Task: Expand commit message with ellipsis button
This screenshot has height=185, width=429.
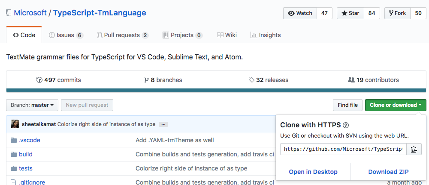Action: click(x=163, y=124)
